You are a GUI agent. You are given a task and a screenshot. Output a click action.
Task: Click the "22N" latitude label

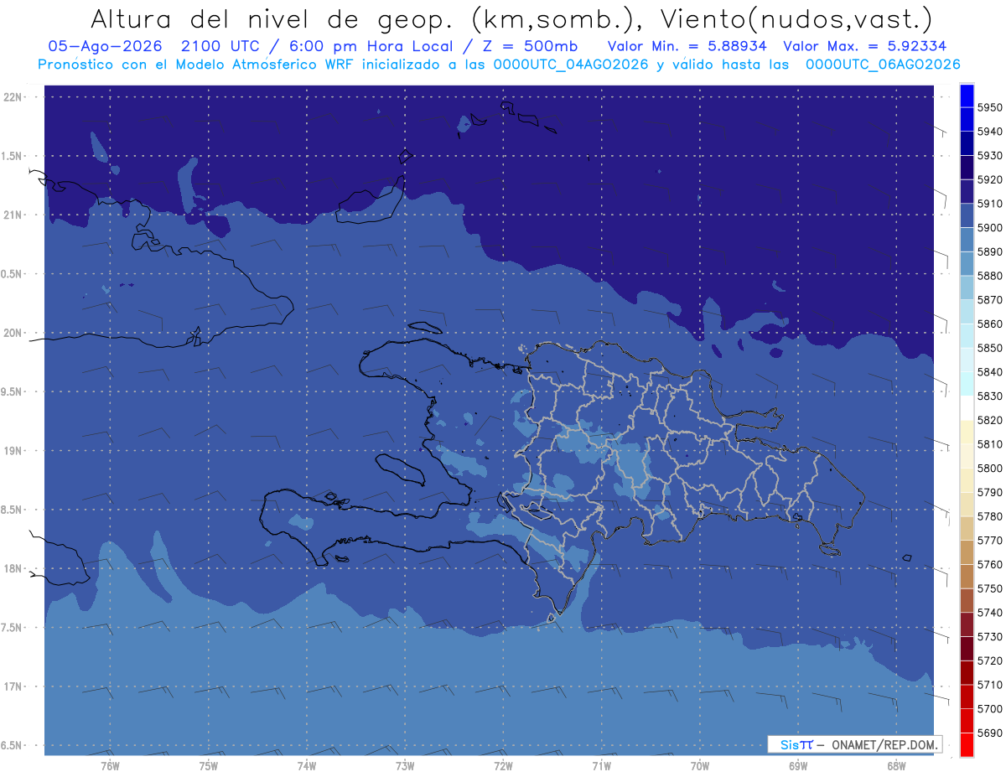[x=13, y=97]
